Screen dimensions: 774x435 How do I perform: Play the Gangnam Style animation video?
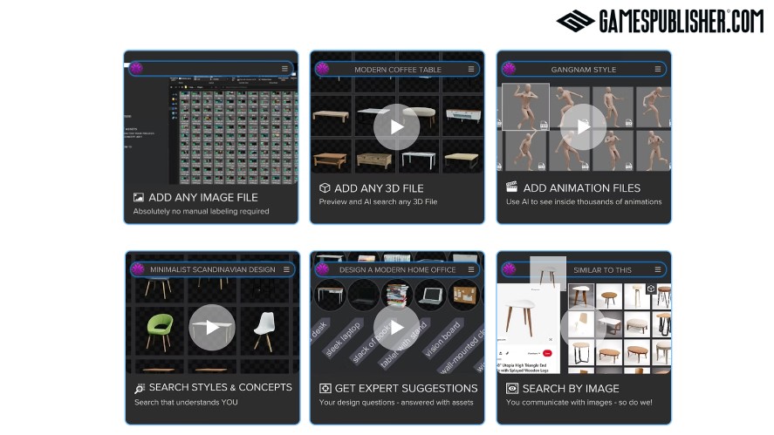[x=583, y=126]
